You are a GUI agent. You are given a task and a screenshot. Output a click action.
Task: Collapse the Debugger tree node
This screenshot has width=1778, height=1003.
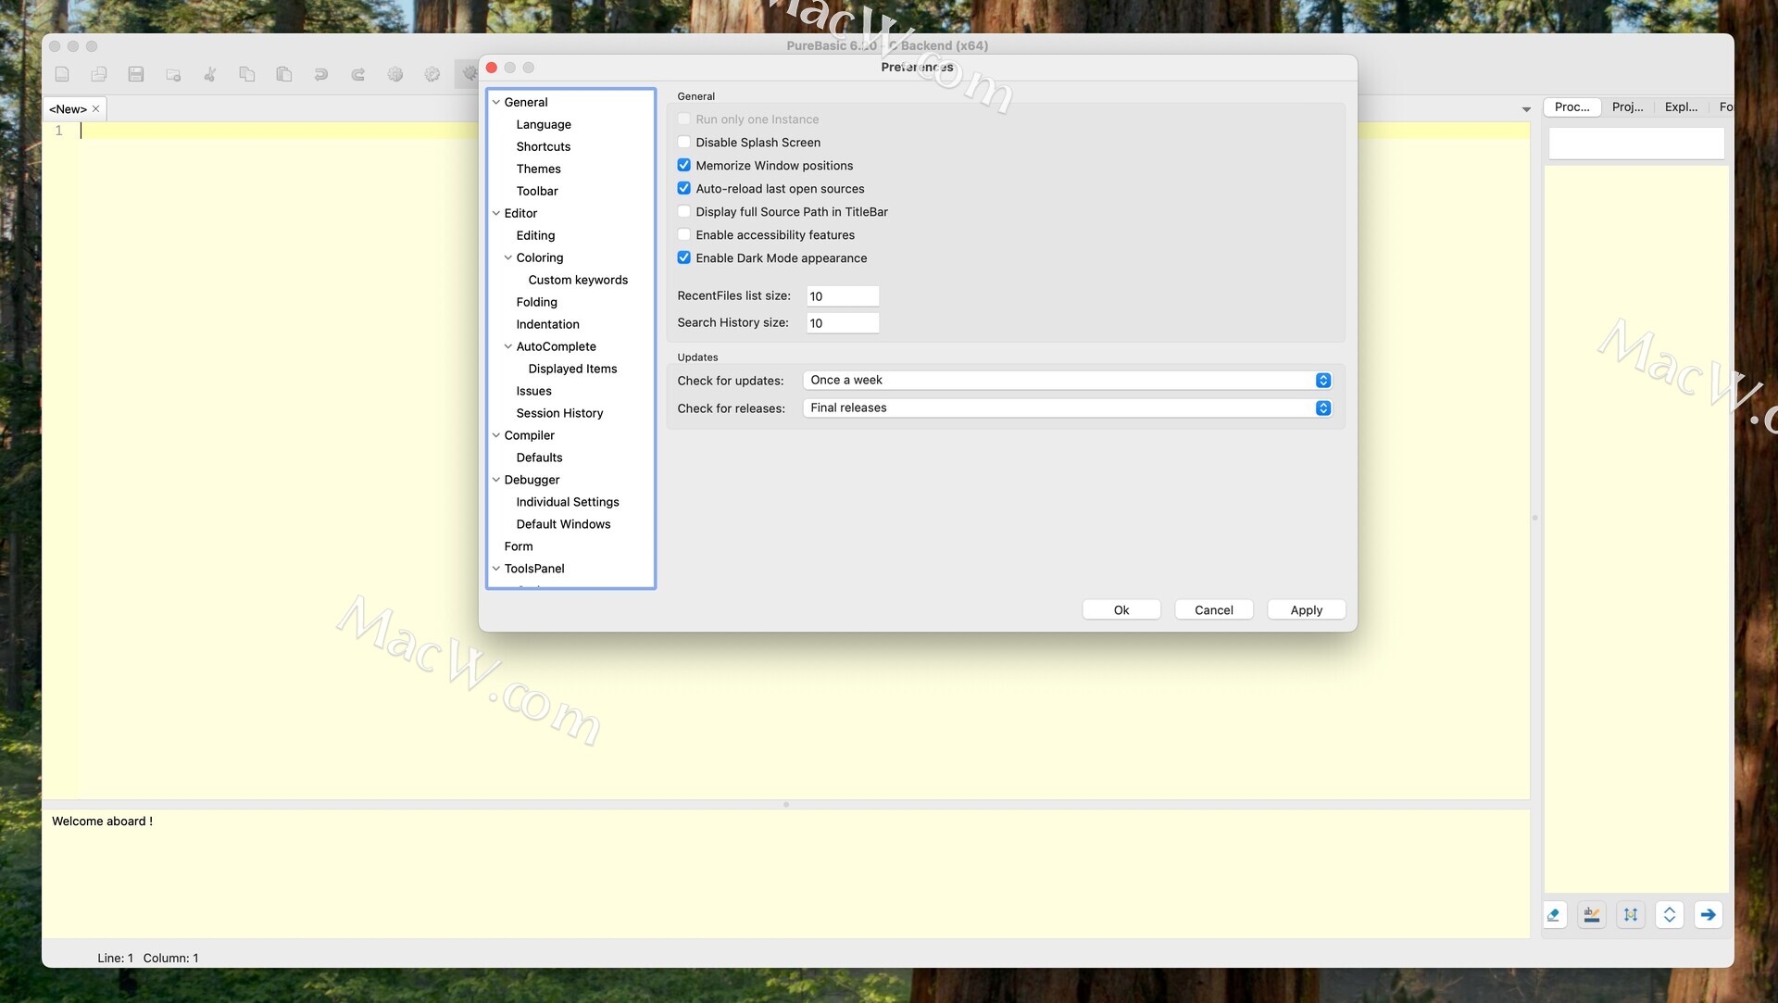[496, 480]
